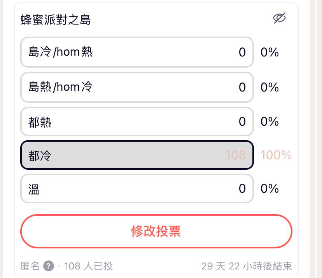Select the 島冷/hom熱 poll option
This screenshot has height=278, width=322.
[x=137, y=52]
